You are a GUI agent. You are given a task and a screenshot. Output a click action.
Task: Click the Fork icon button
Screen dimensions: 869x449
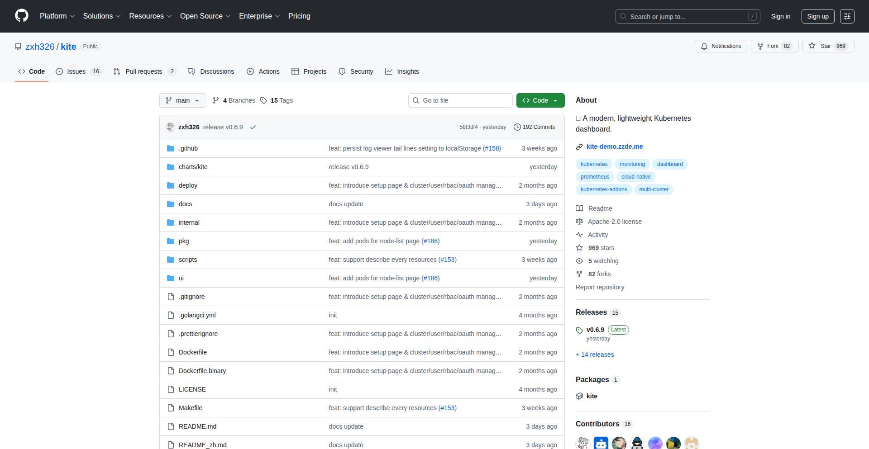coord(760,46)
